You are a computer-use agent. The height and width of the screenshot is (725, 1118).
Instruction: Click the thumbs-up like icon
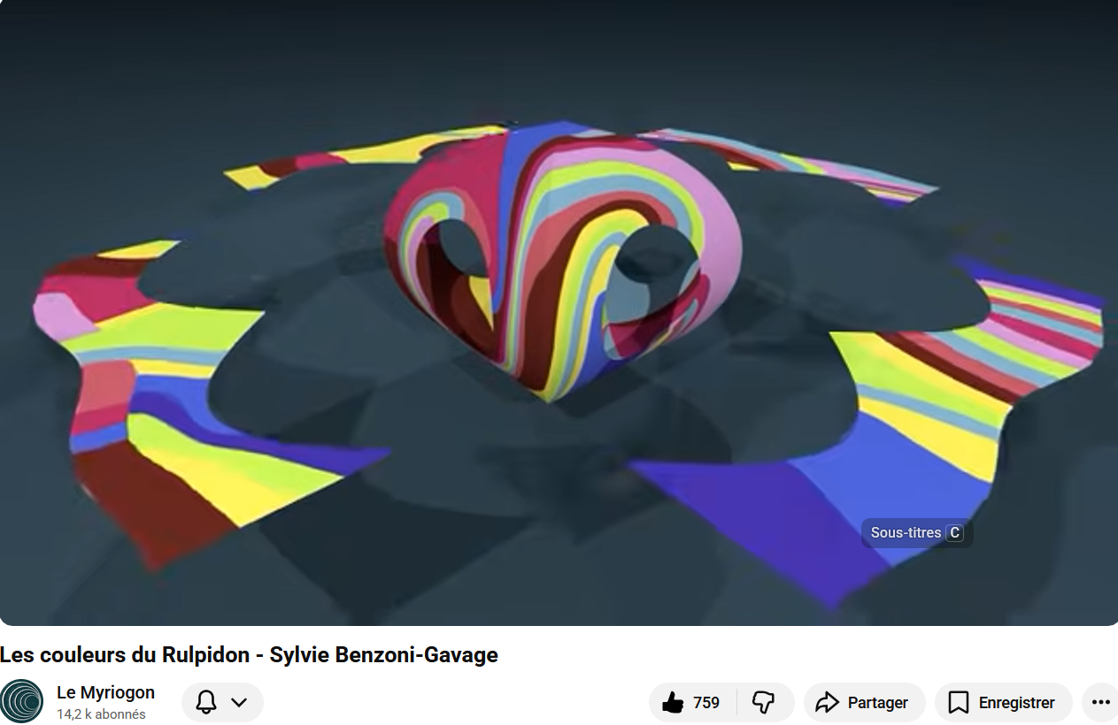pyautogui.click(x=673, y=703)
